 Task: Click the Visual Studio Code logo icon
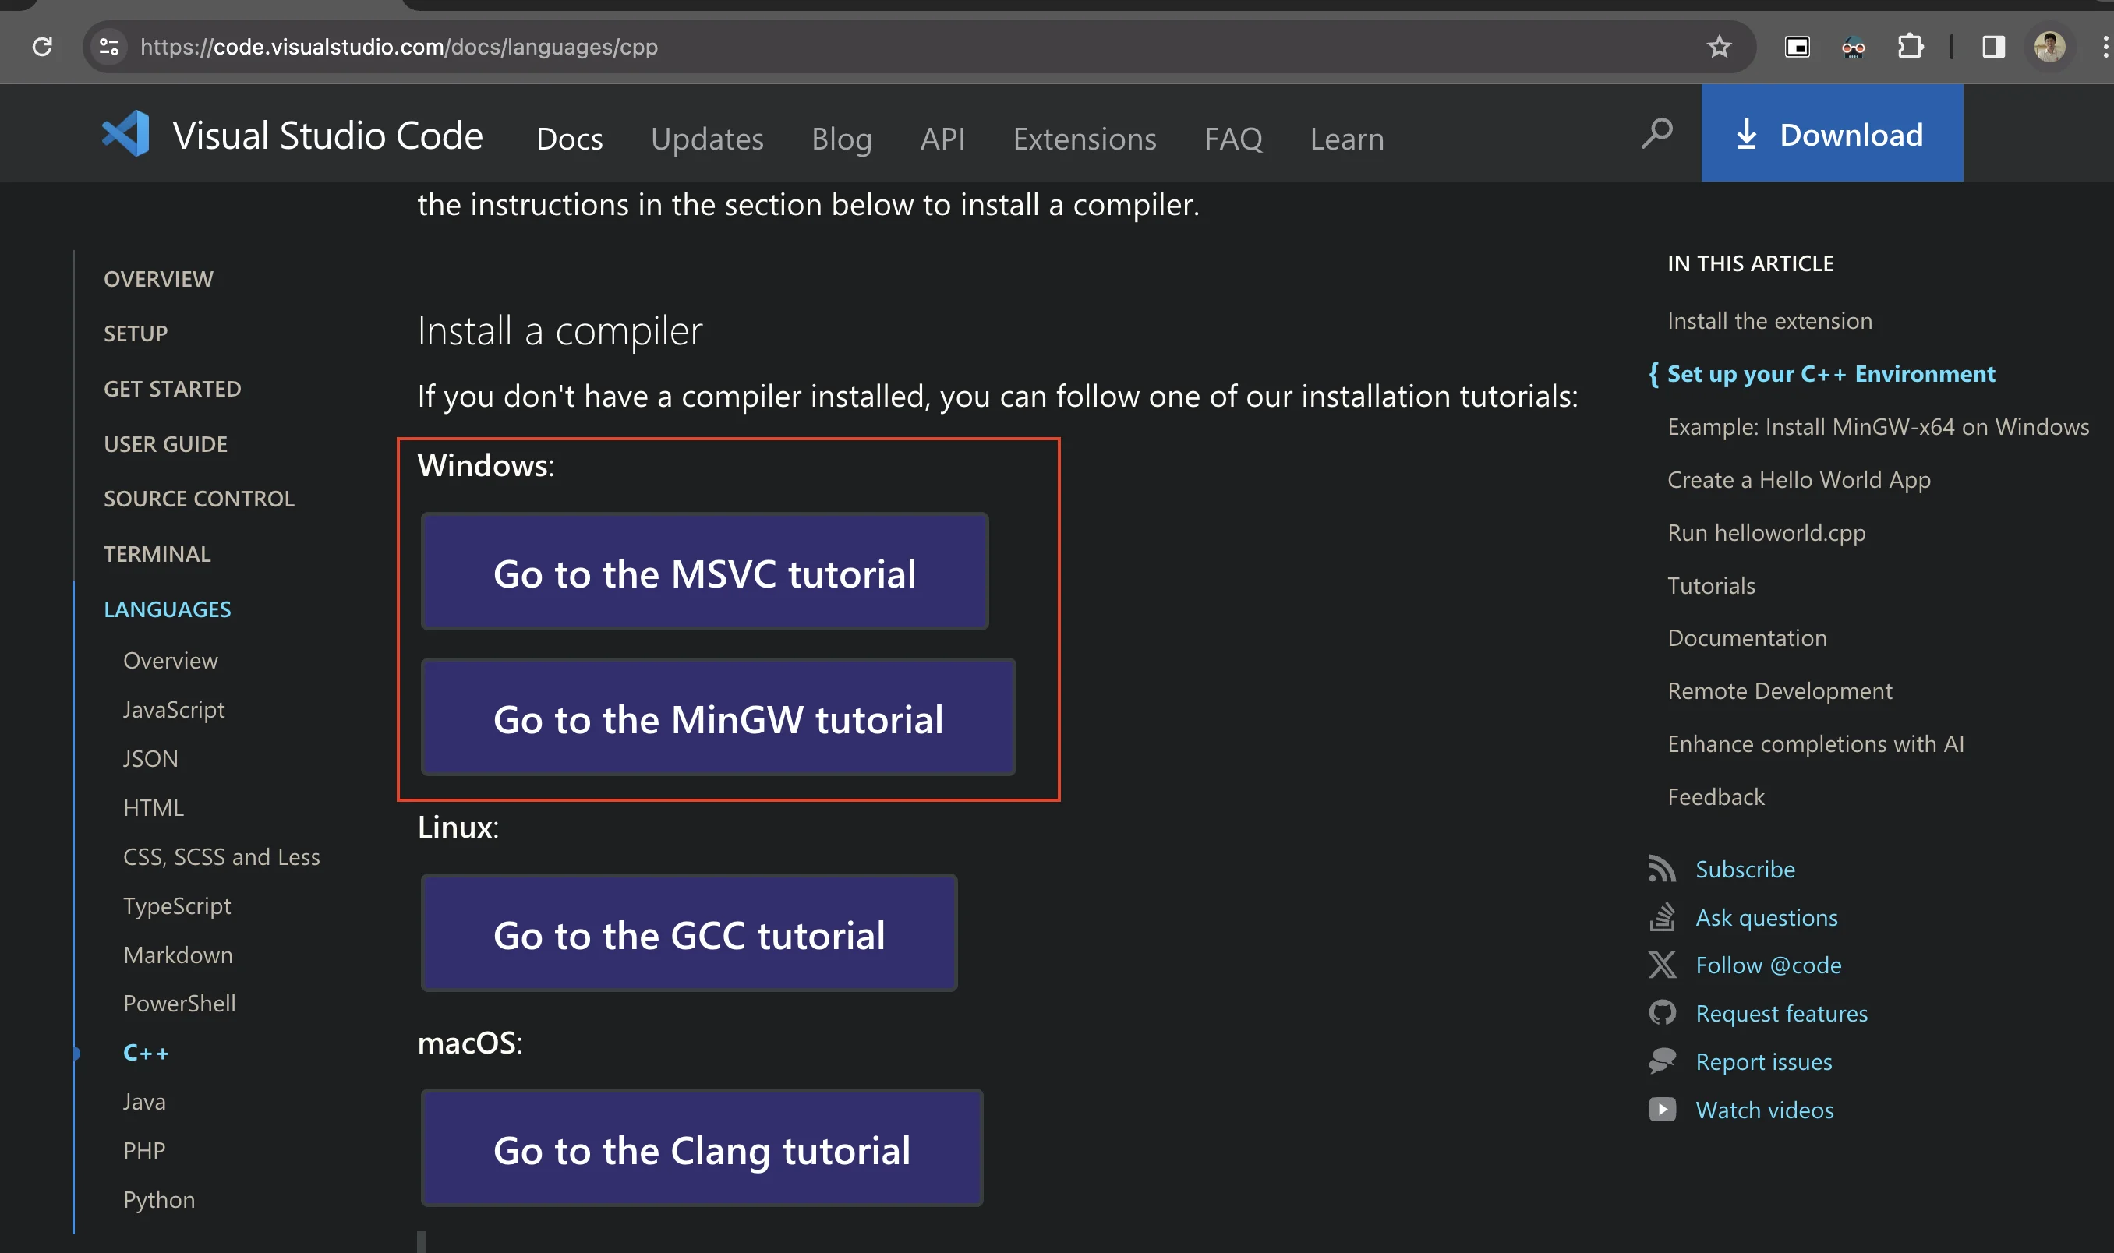125,133
